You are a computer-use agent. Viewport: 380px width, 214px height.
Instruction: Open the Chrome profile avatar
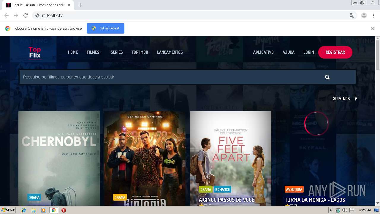point(364,15)
